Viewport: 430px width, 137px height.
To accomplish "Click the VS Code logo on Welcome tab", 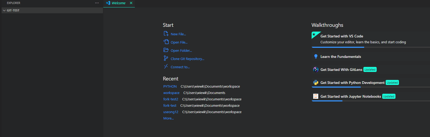I will click(108, 3).
